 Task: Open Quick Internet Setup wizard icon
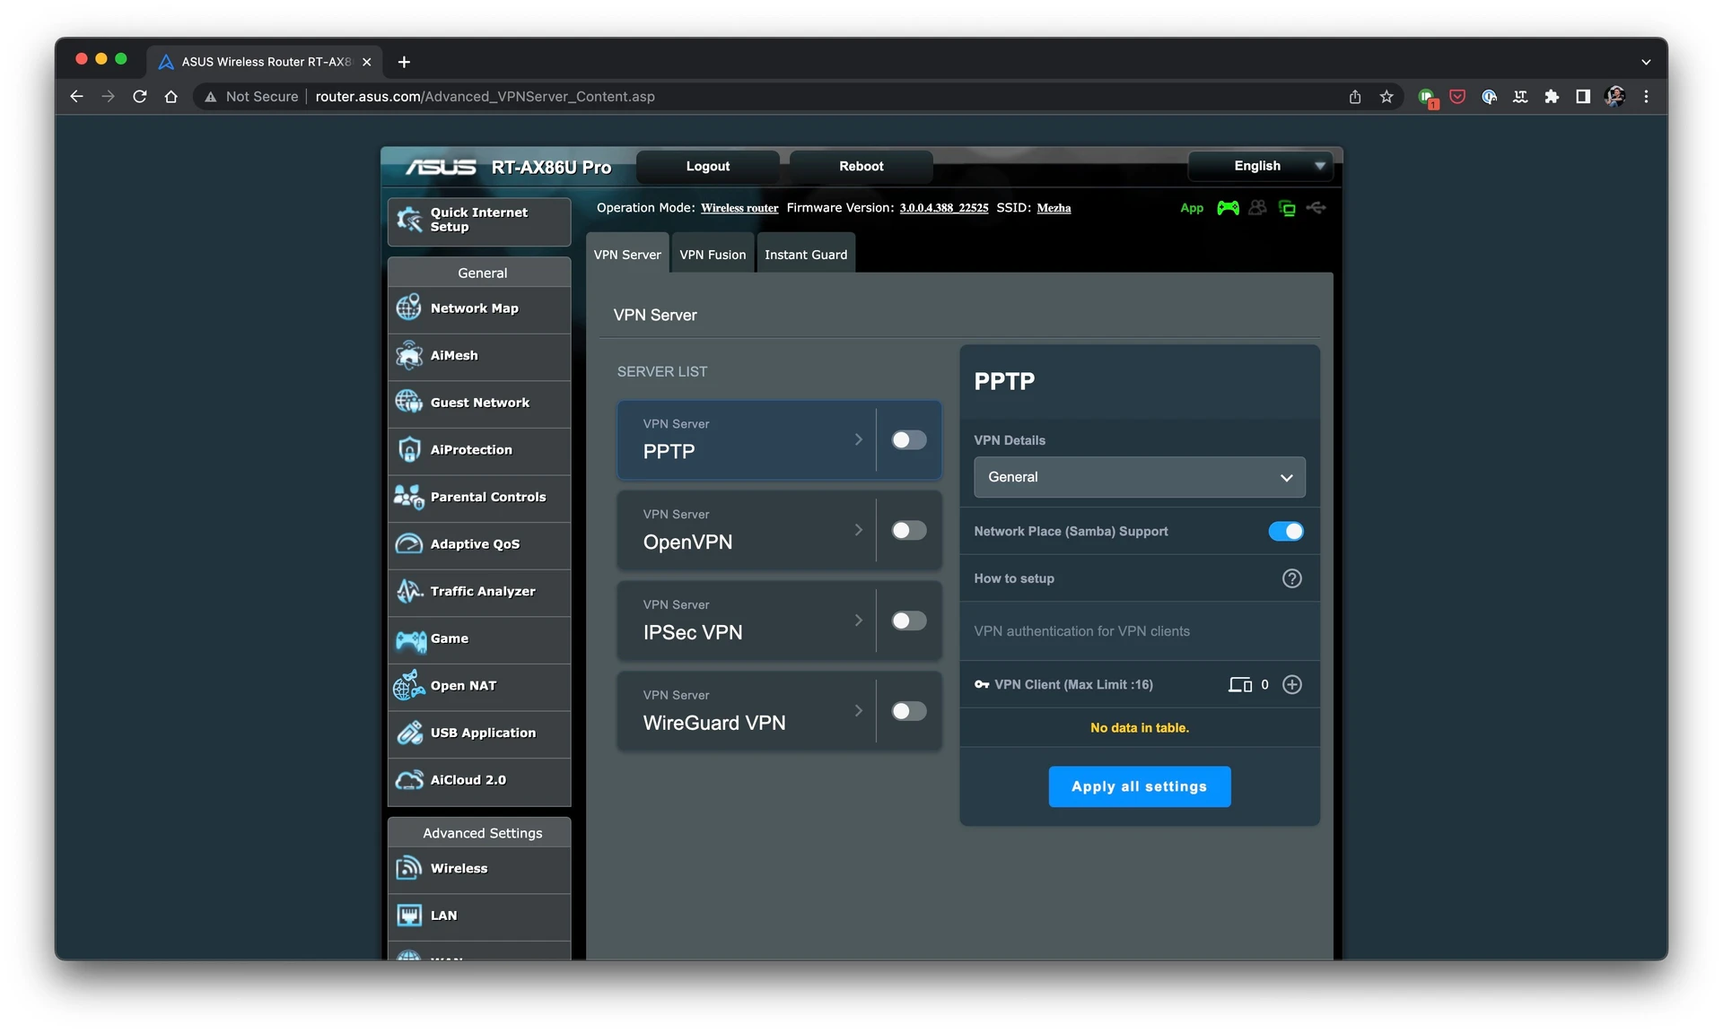pos(409,220)
